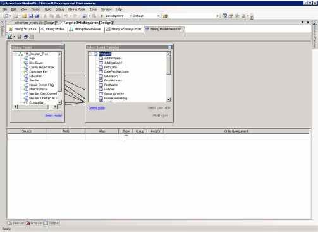Open the Task List bottom tab
318x233 pixels.
click(x=16, y=223)
